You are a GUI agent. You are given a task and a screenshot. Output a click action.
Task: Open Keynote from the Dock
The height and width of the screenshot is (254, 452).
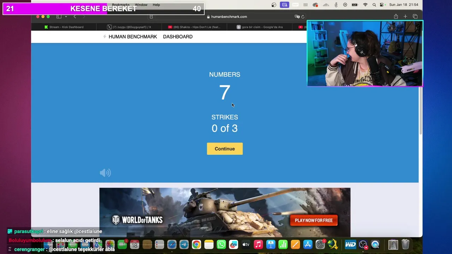coord(270,244)
